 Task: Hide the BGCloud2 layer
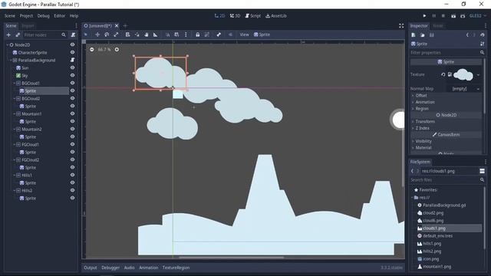pos(72,98)
